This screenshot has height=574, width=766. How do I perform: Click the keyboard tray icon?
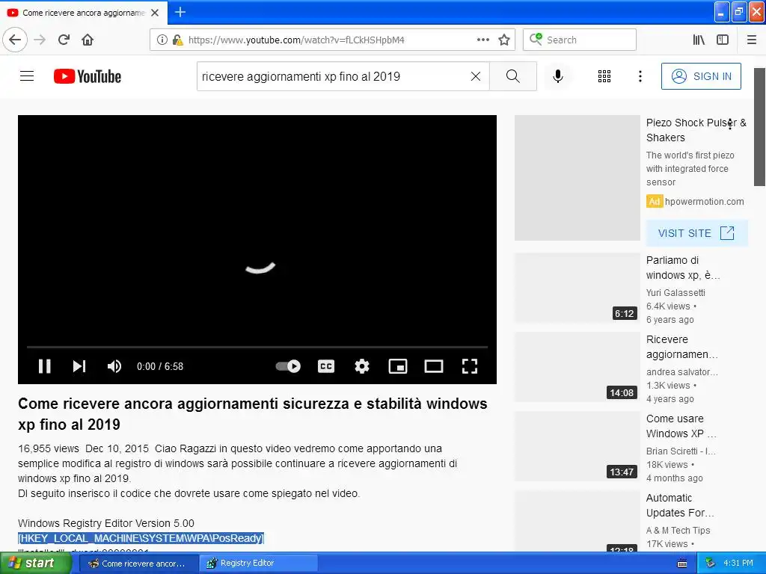pyautogui.click(x=682, y=564)
